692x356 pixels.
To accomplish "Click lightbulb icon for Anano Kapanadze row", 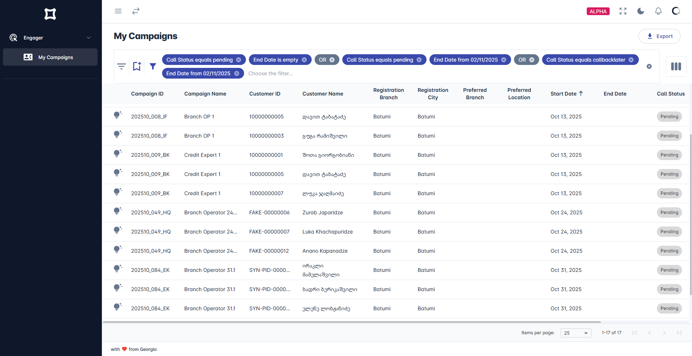I will coord(118,250).
